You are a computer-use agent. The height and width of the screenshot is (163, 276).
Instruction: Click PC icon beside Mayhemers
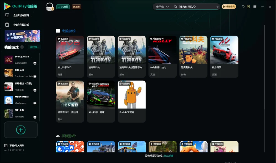coord(35,104)
